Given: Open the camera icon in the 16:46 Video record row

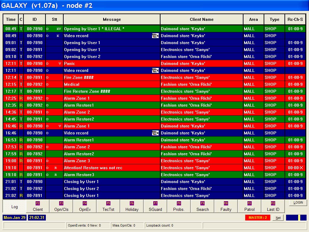Looking at the screenshot, I should [x=155, y=133].
